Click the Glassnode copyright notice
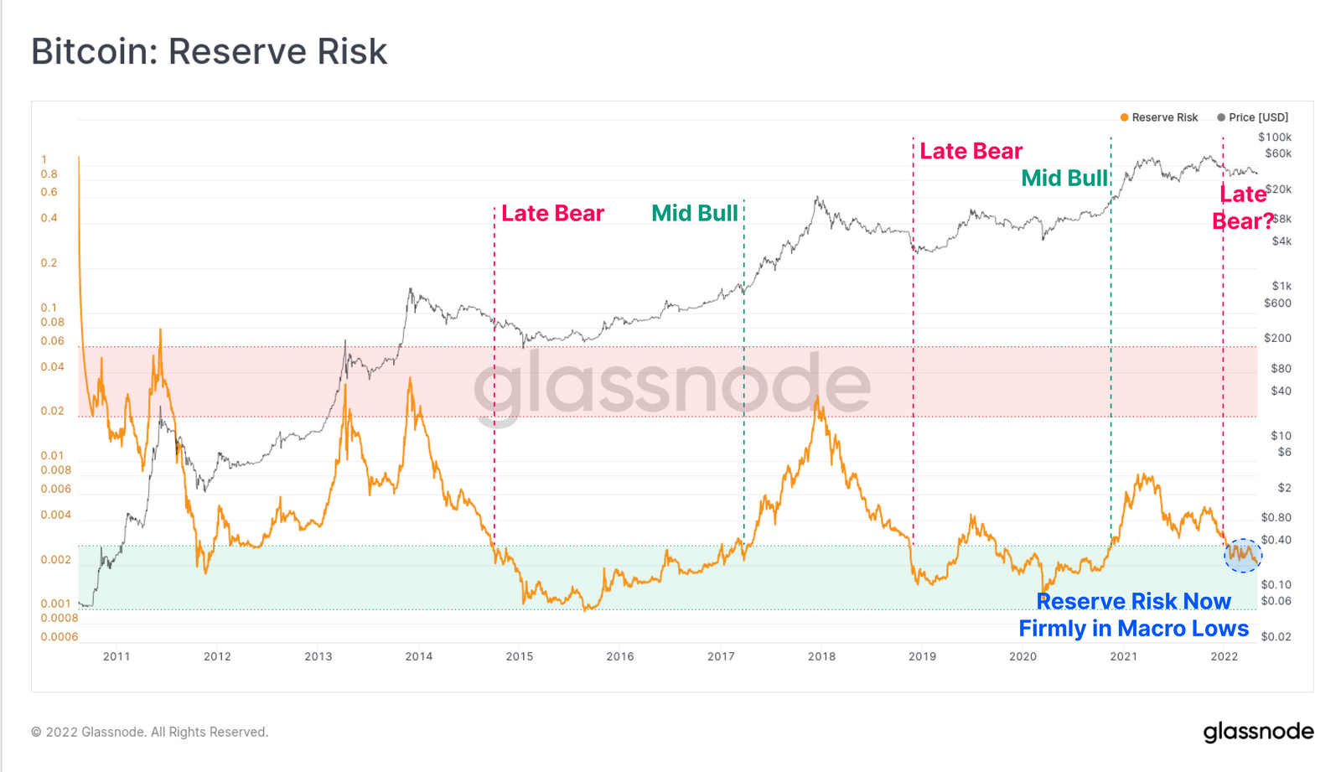This screenshot has height=772, width=1341. click(150, 732)
